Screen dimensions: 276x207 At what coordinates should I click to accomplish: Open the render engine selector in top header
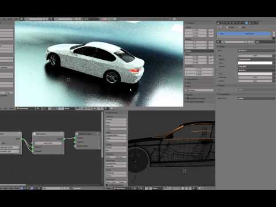click(108, 19)
